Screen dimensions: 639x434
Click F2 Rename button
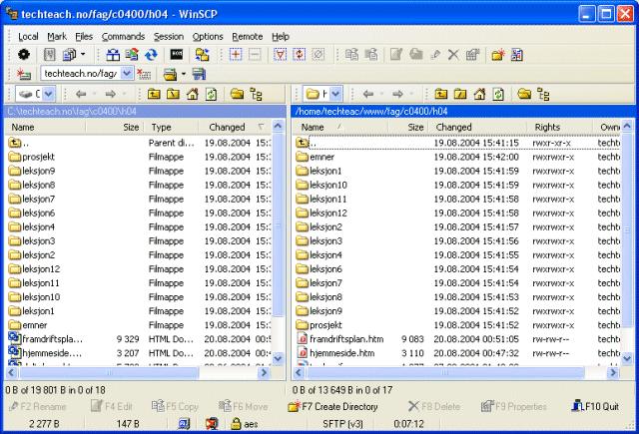pyautogui.click(x=37, y=406)
